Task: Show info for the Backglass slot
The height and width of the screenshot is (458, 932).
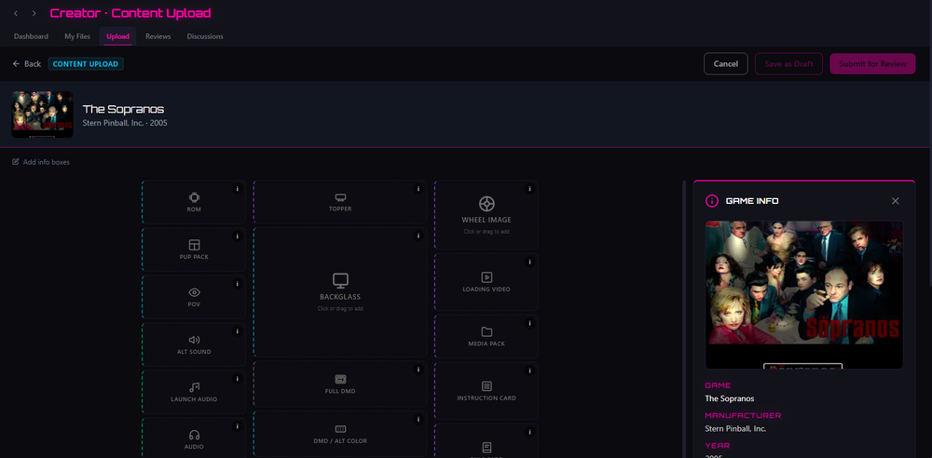Action: tap(418, 236)
